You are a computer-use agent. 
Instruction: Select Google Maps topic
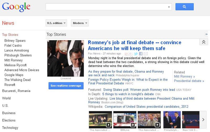(14, 75)
